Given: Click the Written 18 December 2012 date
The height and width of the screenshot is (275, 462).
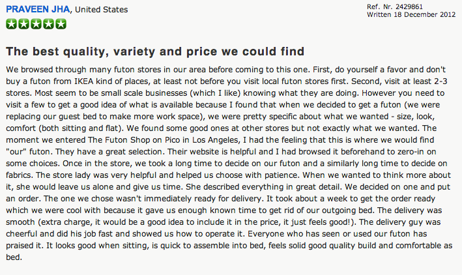Looking at the screenshot, I should tap(411, 14).
